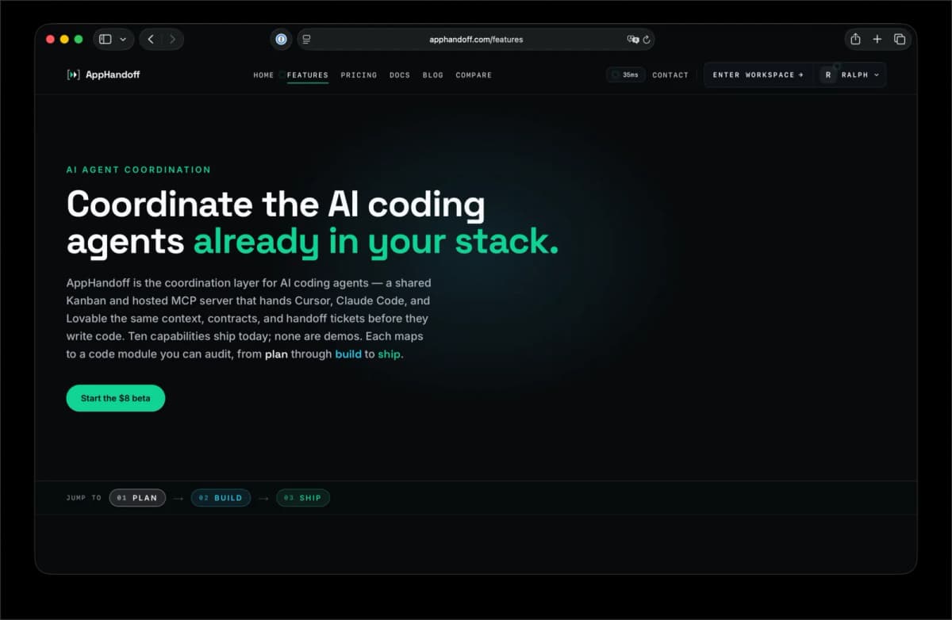Viewport: 952px width, 620px height.
Task: Click the JUMP TO label
Action: pyautogui.click(x=84, y=498)
